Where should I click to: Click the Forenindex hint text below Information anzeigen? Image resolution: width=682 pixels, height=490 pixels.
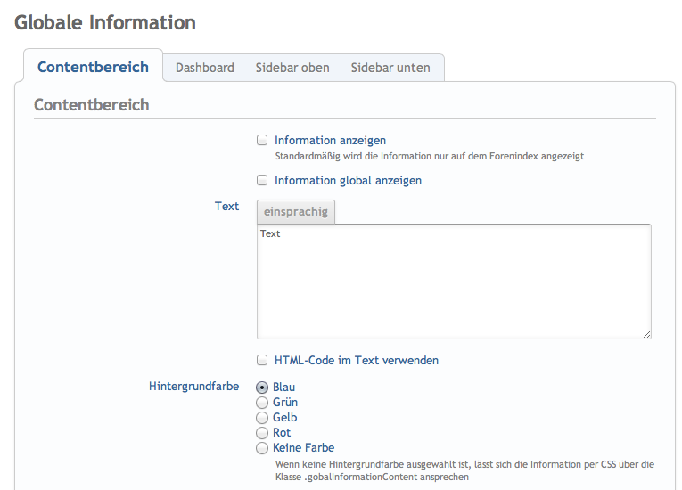(429, 156)
